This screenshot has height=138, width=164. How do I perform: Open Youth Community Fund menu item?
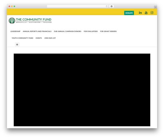pos(22,38)
